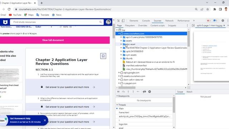The image size is (229, 129).
Task: Toggle the DevTools device toolbar icon
Action: (123, 21)
